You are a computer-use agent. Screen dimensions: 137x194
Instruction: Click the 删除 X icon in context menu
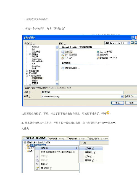coord(37,164)
